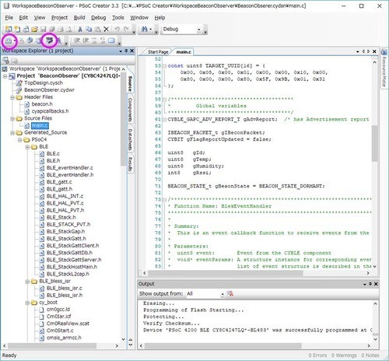The image size is (389, 361).
Task: Click the Open folder toolbar icon
Action: [x=34, y=30]
